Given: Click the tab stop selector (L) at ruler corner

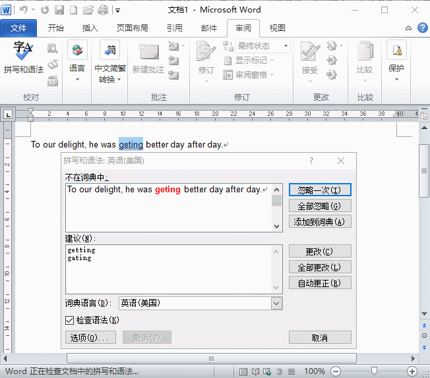Looking at the screenshot, I should (8, 114).
